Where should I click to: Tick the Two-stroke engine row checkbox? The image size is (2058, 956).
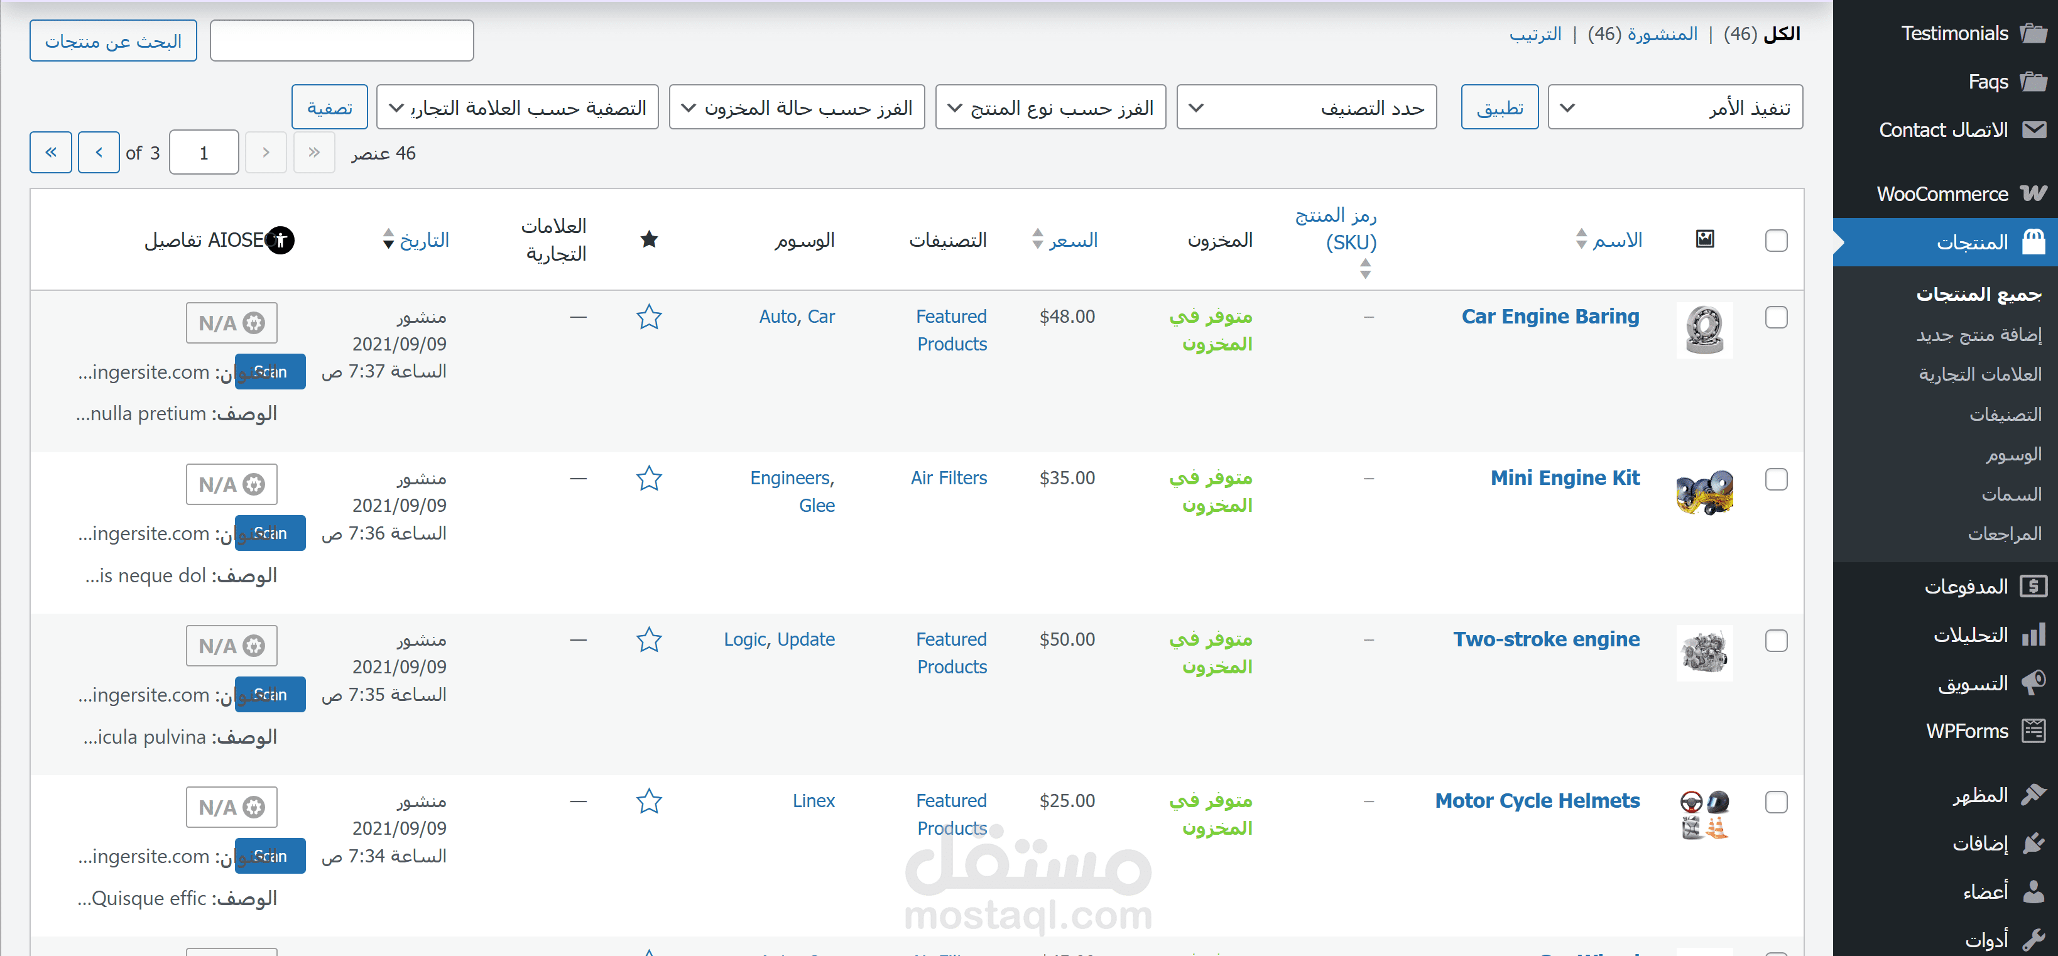point(1775,641)
